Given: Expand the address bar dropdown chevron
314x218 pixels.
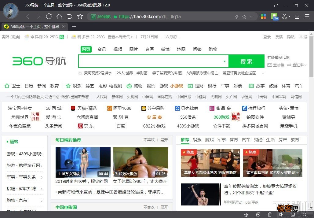Looking at the screenshot, I should tap(250, 17).
